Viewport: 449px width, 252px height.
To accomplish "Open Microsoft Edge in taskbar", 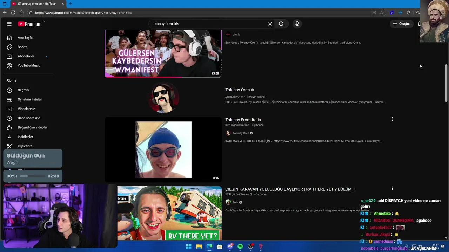I will point(209,246).
